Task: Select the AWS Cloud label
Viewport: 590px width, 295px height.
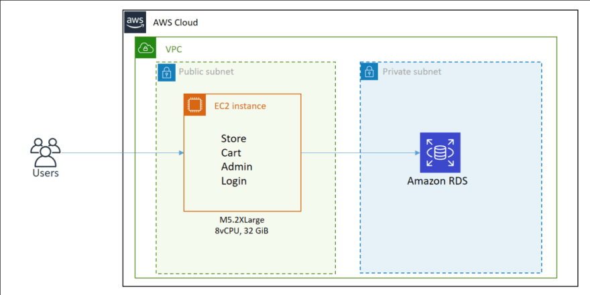Action: pyautogui.click(x=176, y=23)
